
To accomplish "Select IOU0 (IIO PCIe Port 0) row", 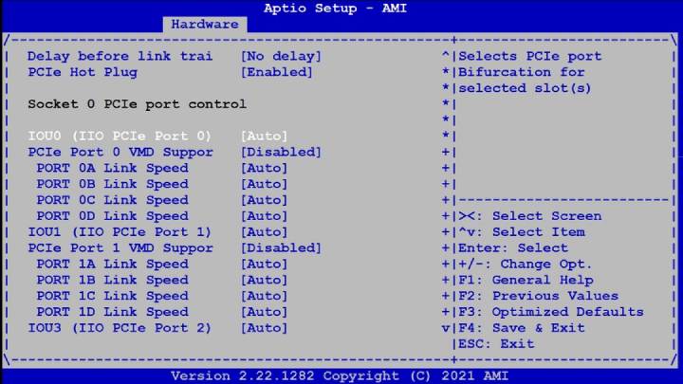I will point(120,136).
